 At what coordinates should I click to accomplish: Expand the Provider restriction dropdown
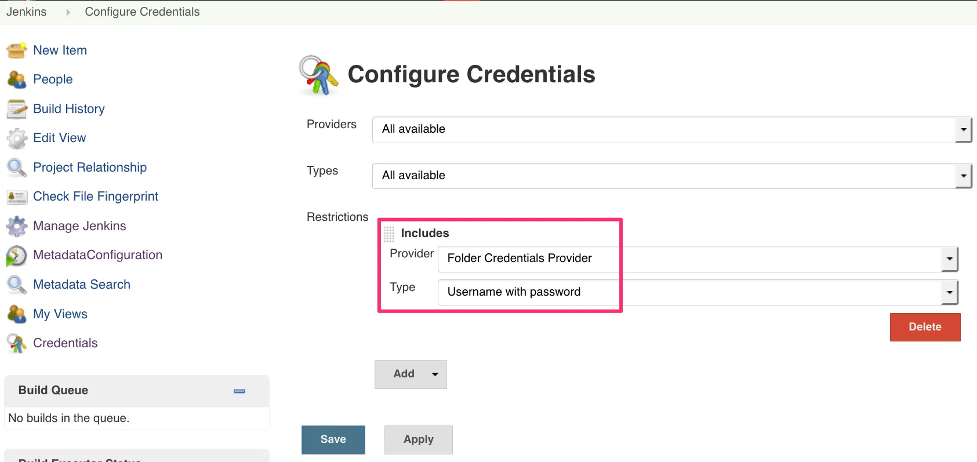tap(949, 259)
